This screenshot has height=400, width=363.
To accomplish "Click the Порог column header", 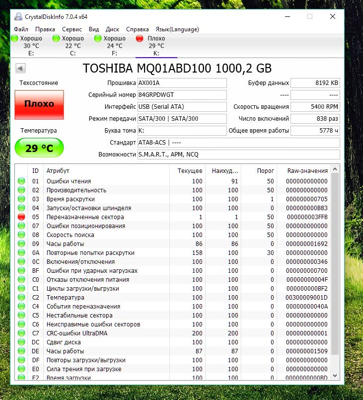I will [x=259, y=170].
